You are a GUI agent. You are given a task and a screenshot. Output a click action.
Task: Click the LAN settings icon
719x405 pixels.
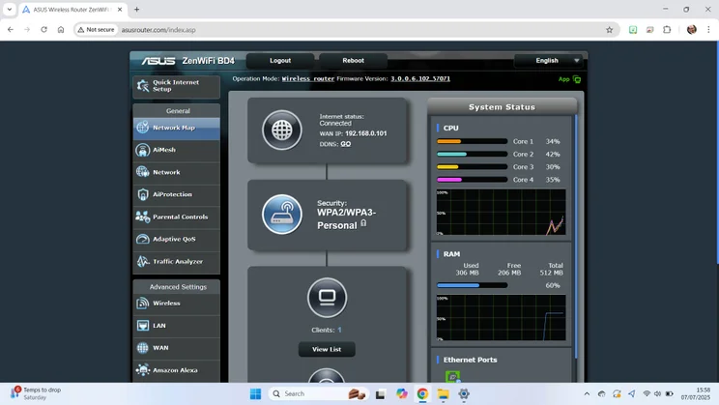143,326
